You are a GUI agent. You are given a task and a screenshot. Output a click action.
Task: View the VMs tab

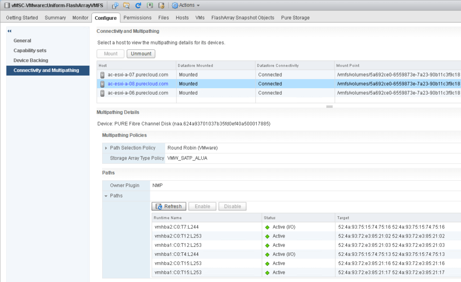tap(200, 18)
